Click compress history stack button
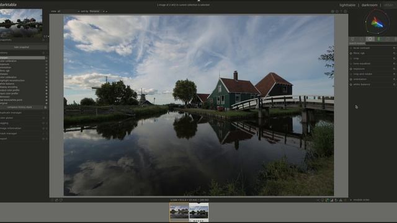This screenshot has width=397, height=223. click(x=20, y=107)
